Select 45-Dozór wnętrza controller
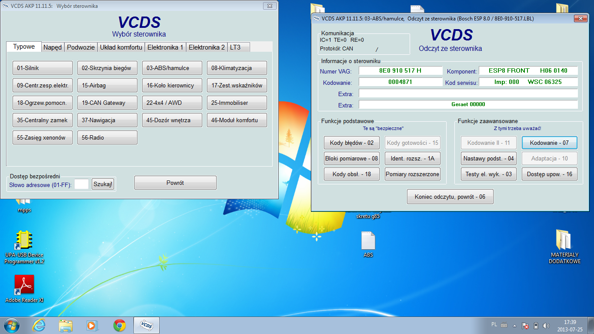594x334 pixels. point(172,120)
